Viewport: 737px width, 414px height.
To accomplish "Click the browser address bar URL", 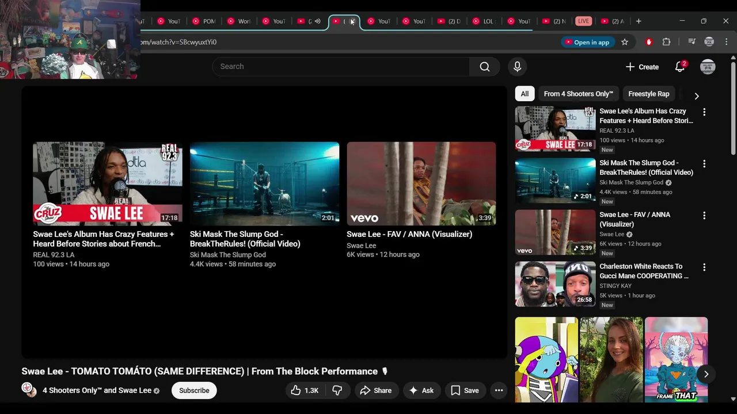I will tap(178, 42).
